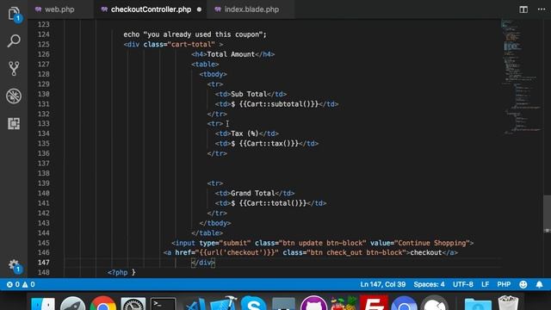
Task: Click the editor vertical scrollbar thumb
Action: coord(548,214)
